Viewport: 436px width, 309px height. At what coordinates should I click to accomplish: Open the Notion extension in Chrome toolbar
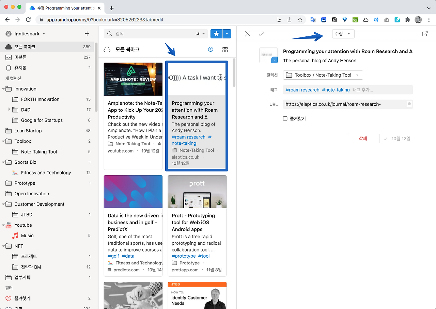point(334,20)
